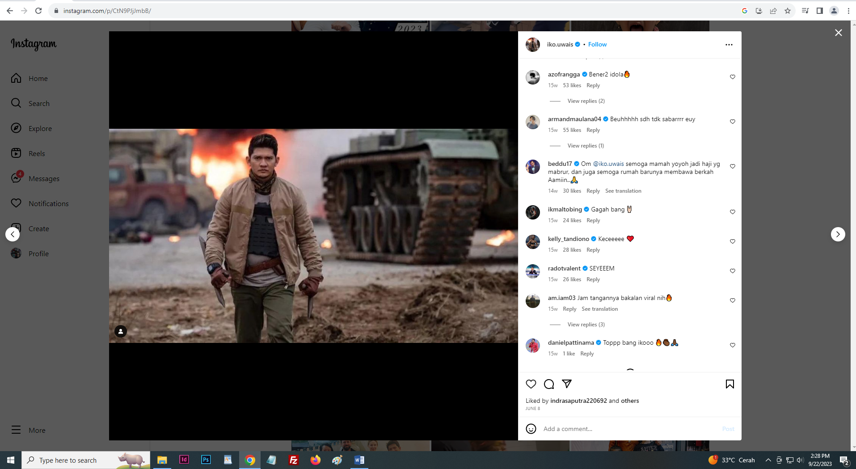Open Chrome profile icon
Image resolution: width=856 pixels, height=469 pixels.
pos(834,11)
